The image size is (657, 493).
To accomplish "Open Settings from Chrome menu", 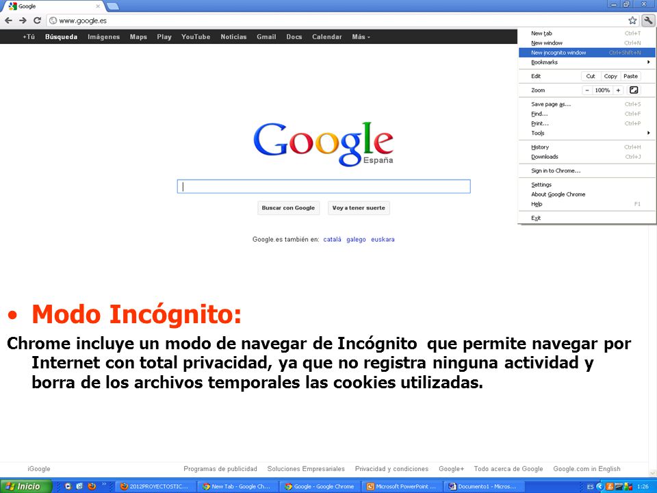I will [587, 184].
